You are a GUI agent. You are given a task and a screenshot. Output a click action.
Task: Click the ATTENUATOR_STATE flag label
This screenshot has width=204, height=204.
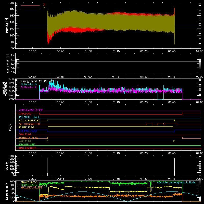(31, 110)
